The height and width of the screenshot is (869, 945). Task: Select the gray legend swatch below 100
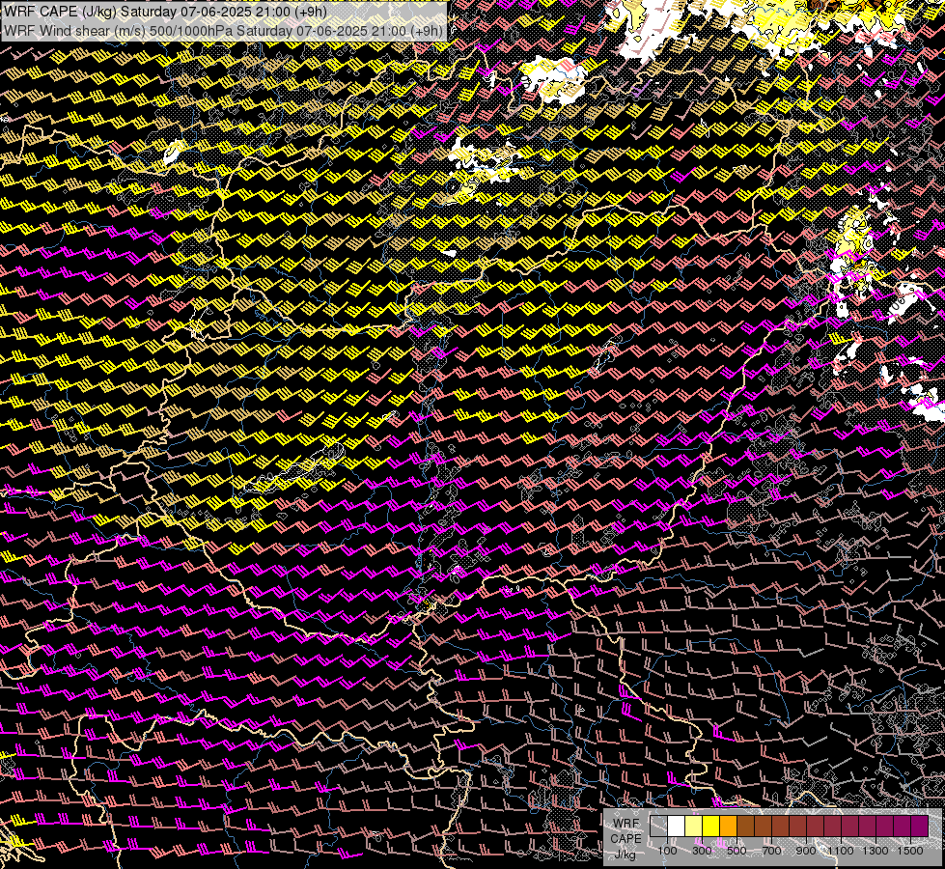tap(658, 827)
